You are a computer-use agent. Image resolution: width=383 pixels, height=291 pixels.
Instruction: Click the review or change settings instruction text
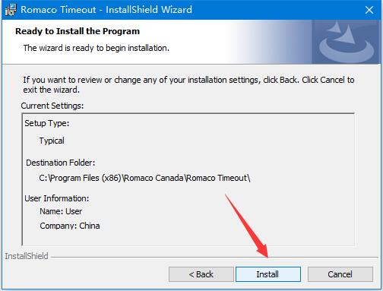point(188,84)
